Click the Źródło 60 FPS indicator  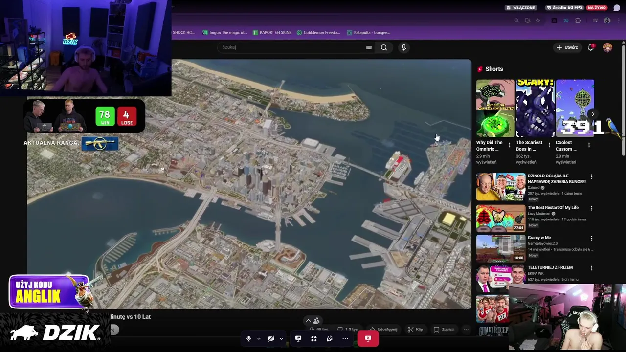pos(565,8)
